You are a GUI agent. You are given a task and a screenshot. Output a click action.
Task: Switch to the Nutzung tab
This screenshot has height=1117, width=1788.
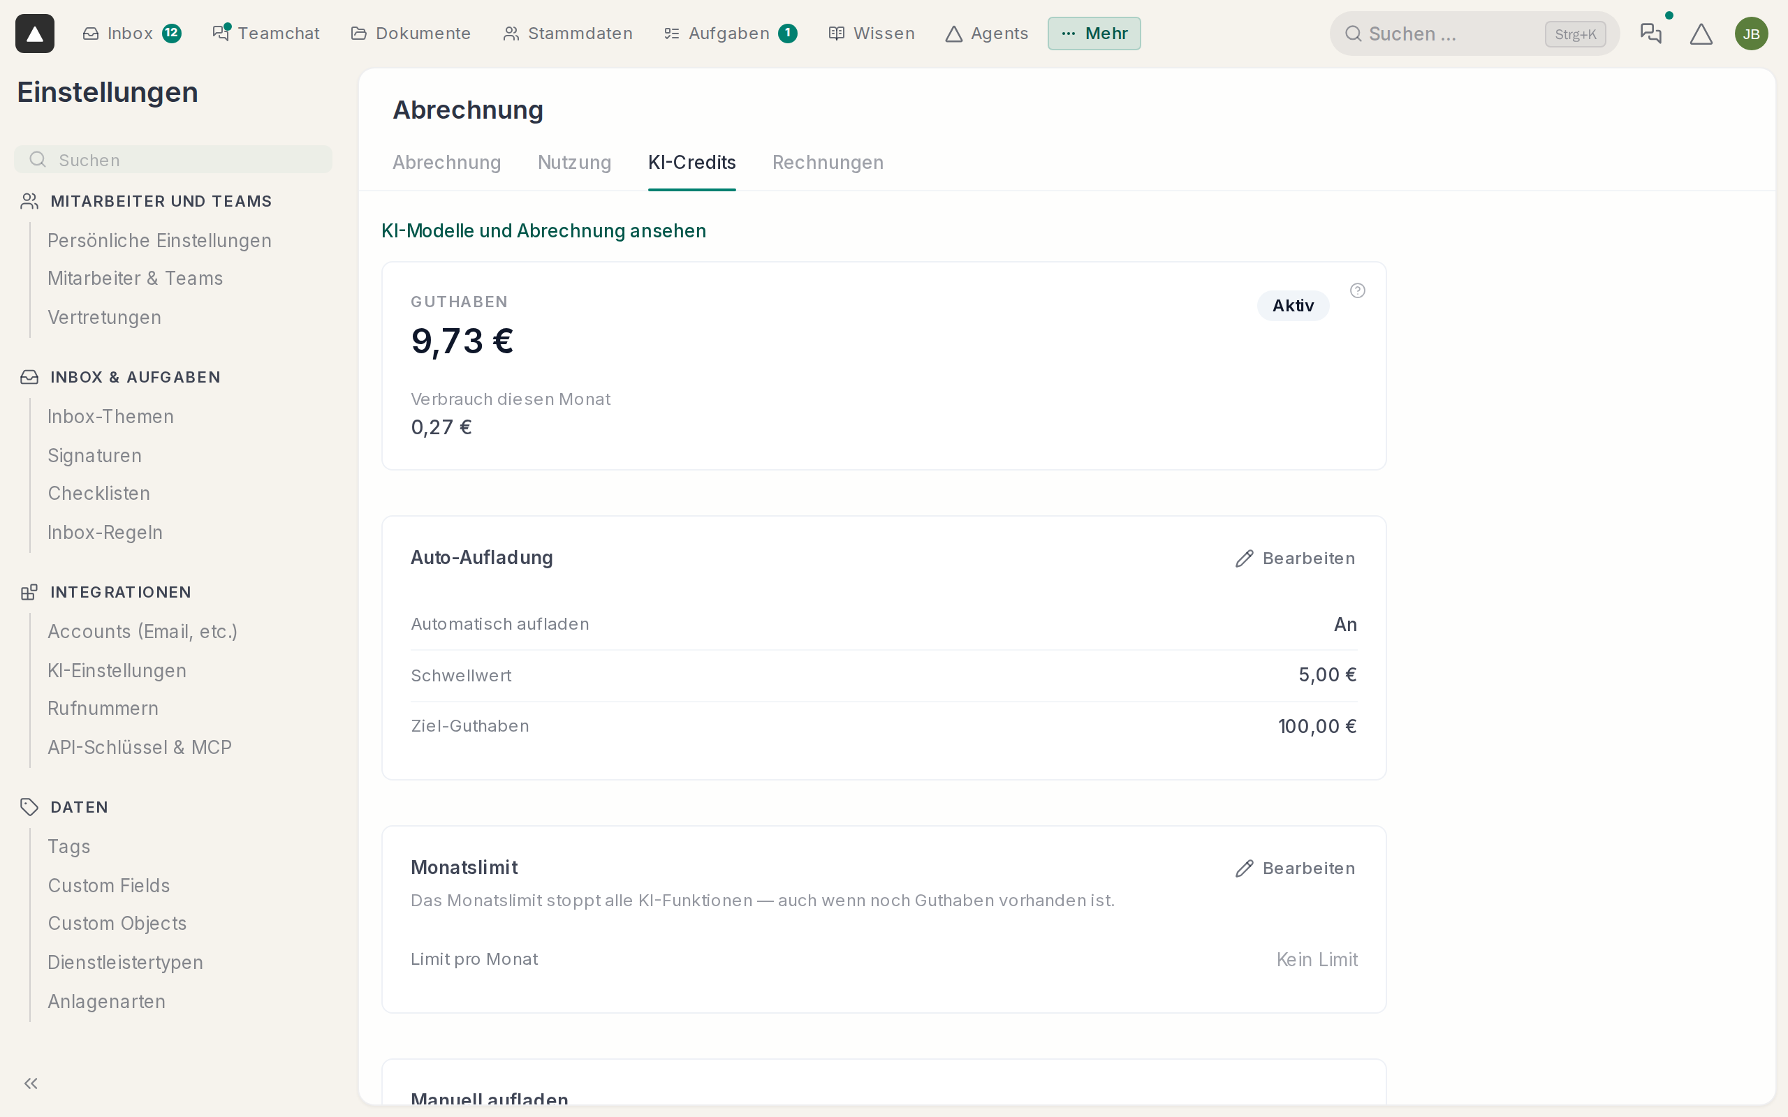click(574, 163)
